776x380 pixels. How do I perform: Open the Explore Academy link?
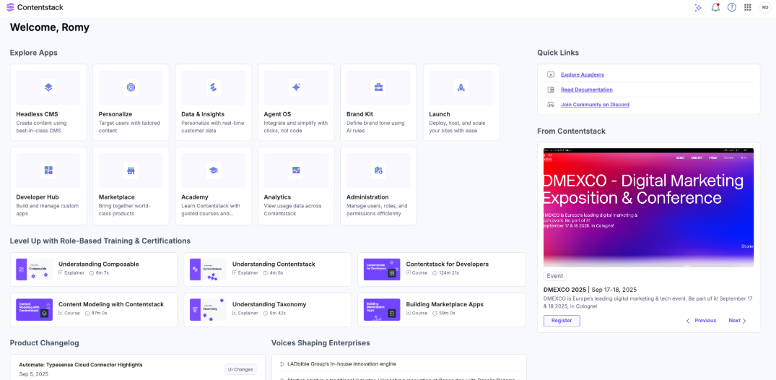pos(583,75)
